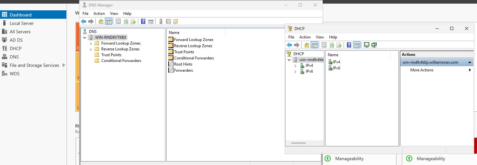477x165 pixels.
Task: Click the Back arrow in DNS Manager toolbar
Action: (84, 22)
